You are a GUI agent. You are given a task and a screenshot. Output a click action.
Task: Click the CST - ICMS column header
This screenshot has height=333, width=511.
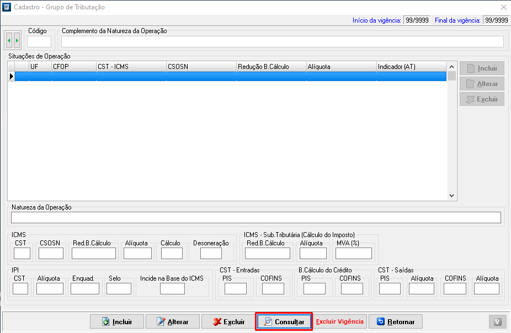(x=131, y=67)
